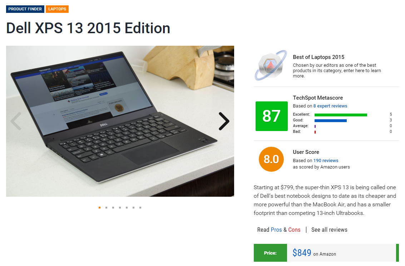Click the green Price label button

(270, 253)
